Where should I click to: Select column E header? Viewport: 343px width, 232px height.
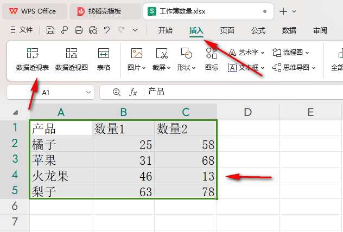coord(310,112)
